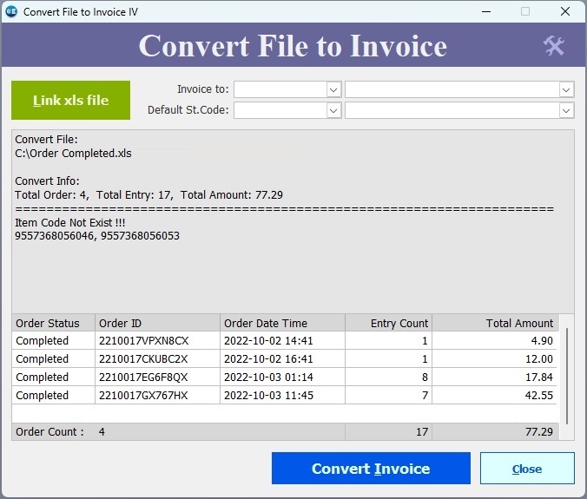
Task: Open the Default St.Code description dropdown
Action: pos(566,110)
